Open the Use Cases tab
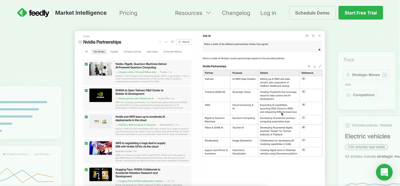Image resolution: width=400 pixels, height=186 pixels. point(152,52)
